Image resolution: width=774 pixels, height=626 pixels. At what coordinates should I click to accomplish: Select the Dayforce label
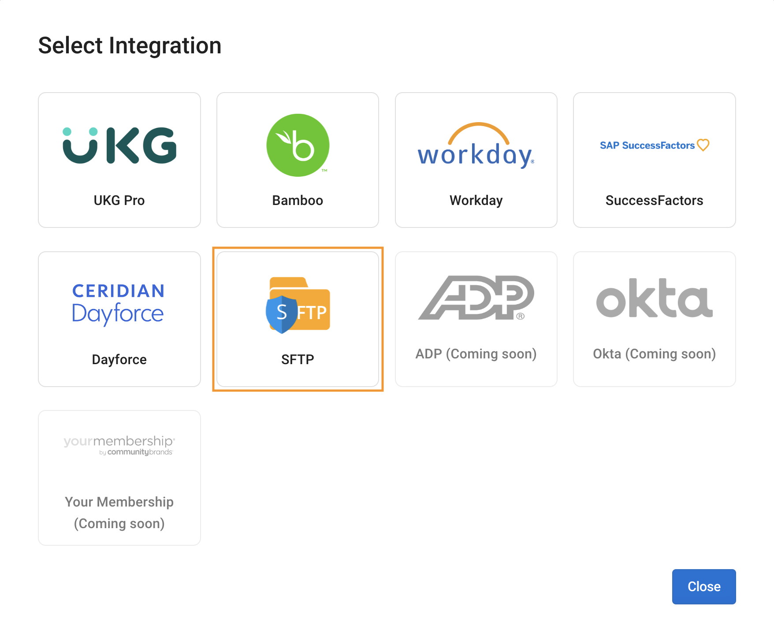(119, 360)
